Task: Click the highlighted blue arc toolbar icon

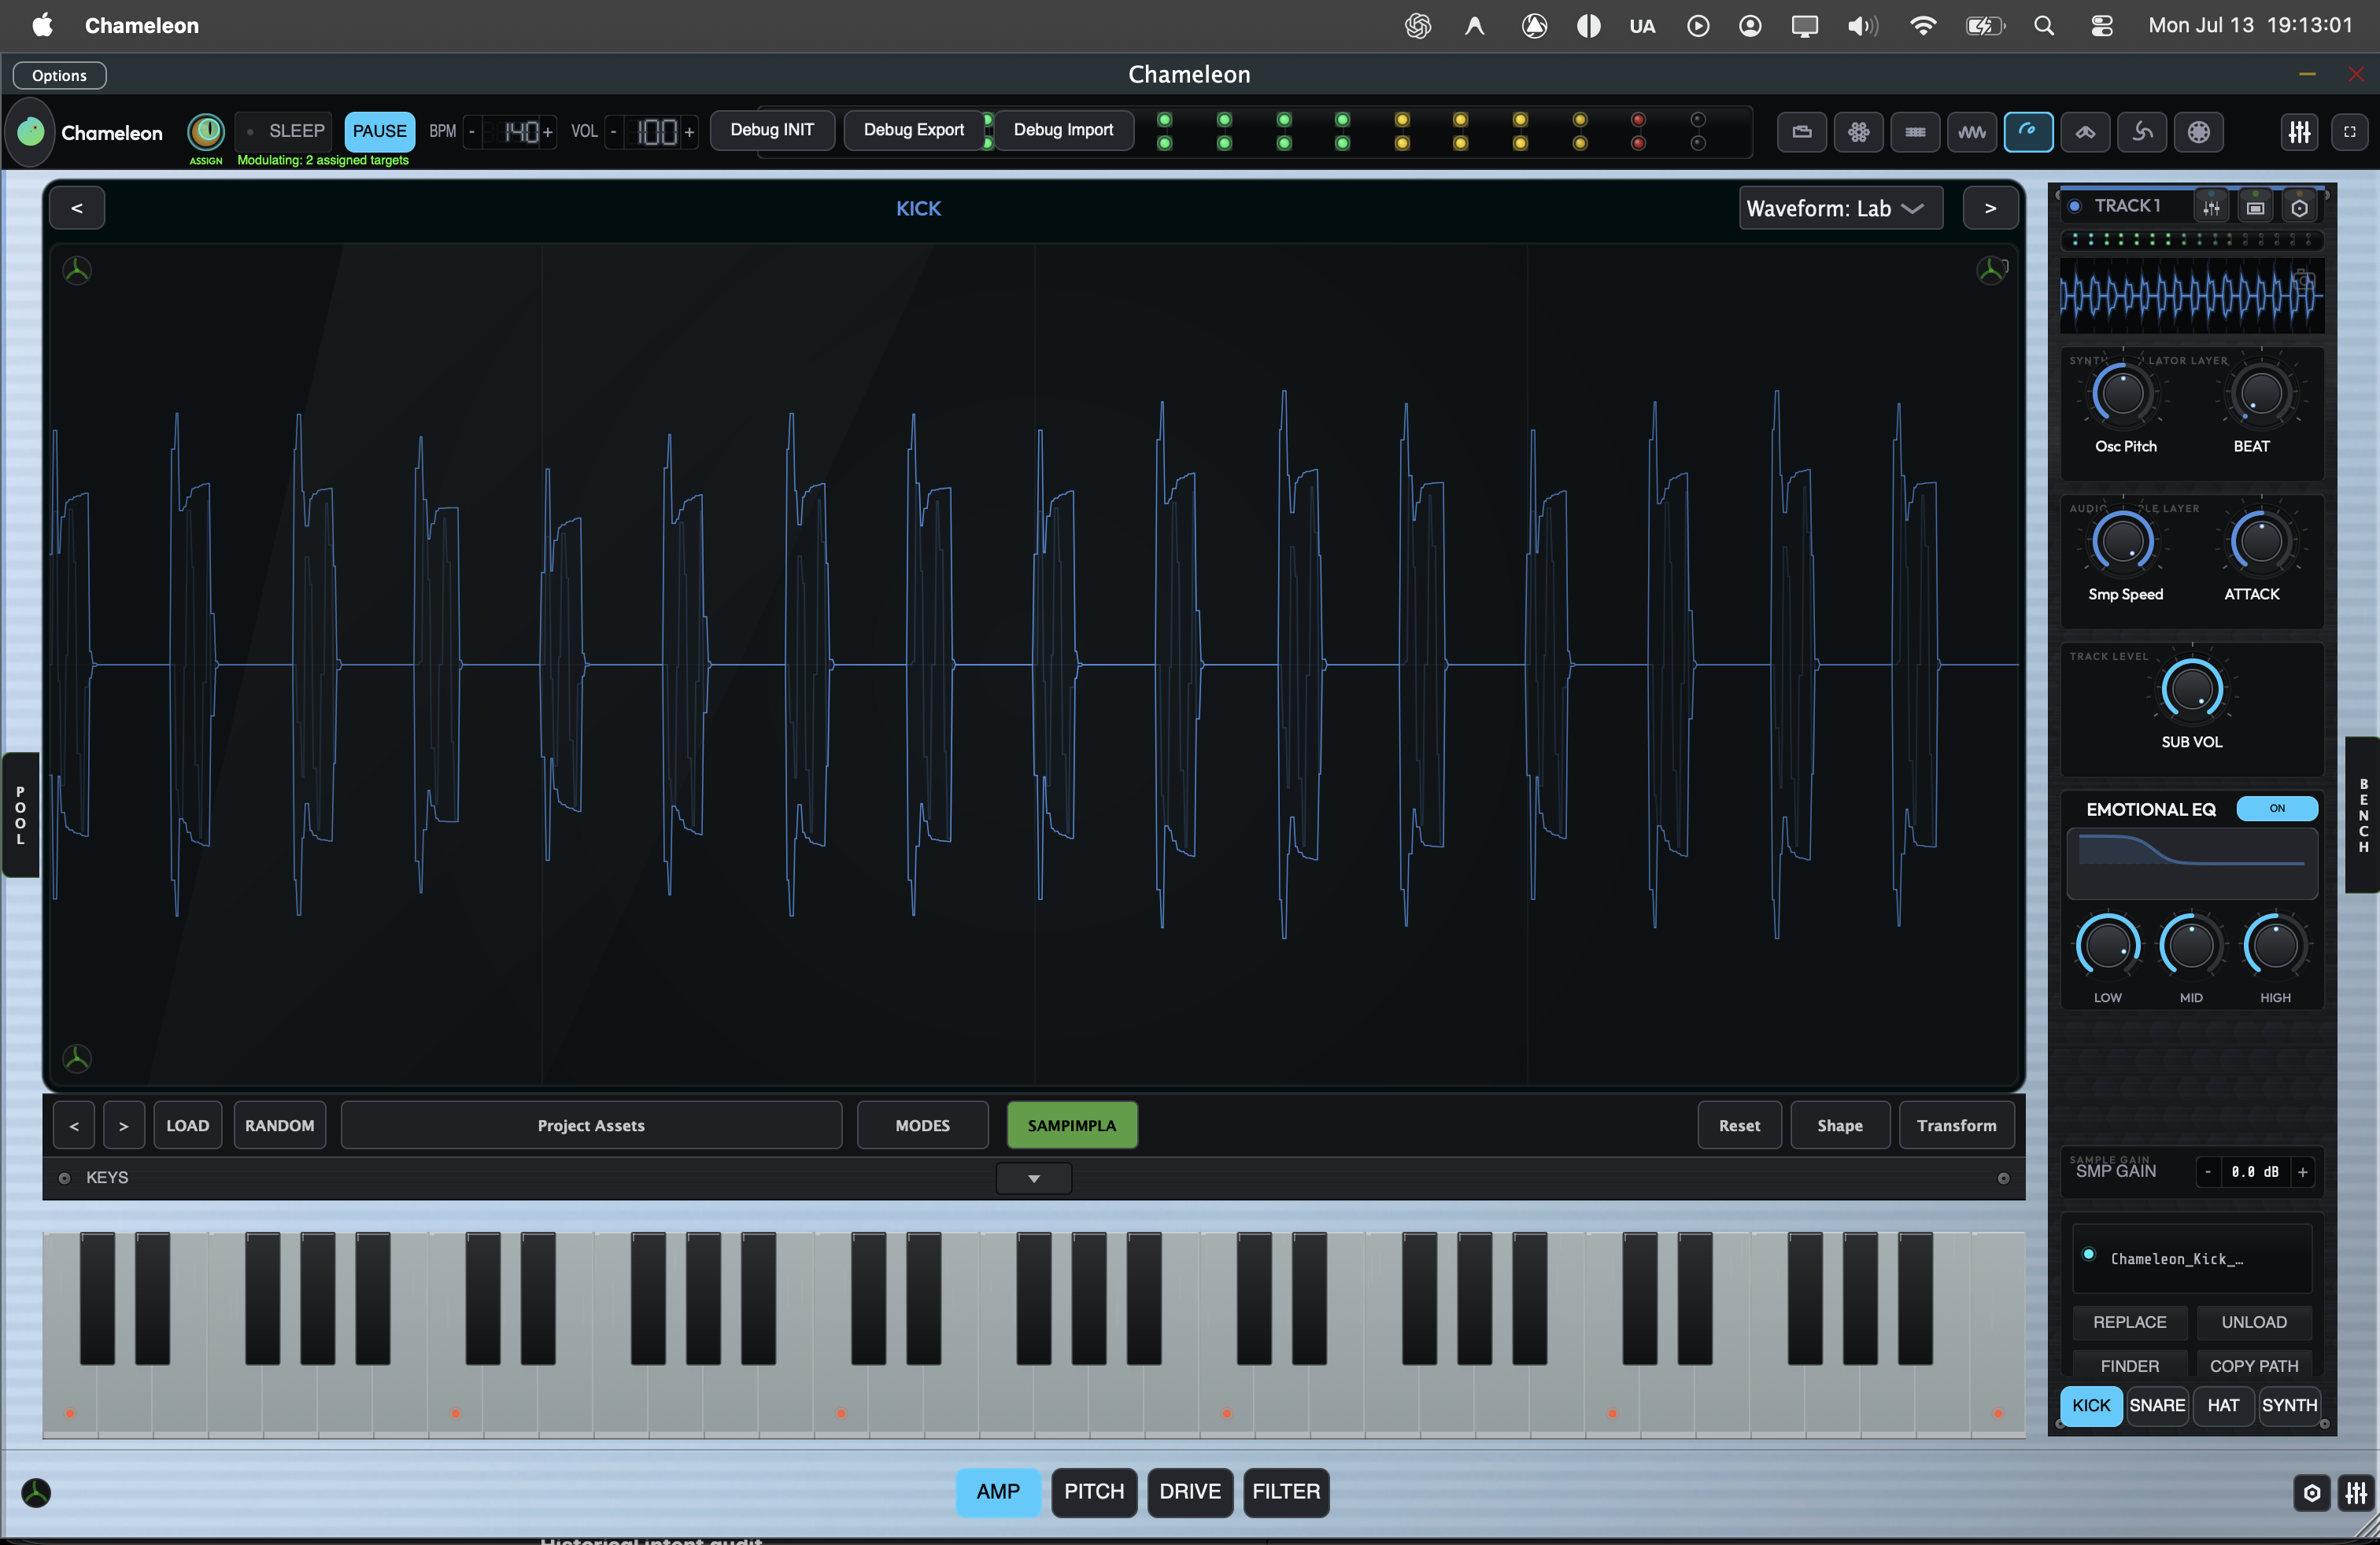Action: click(x=2029, y=132)
